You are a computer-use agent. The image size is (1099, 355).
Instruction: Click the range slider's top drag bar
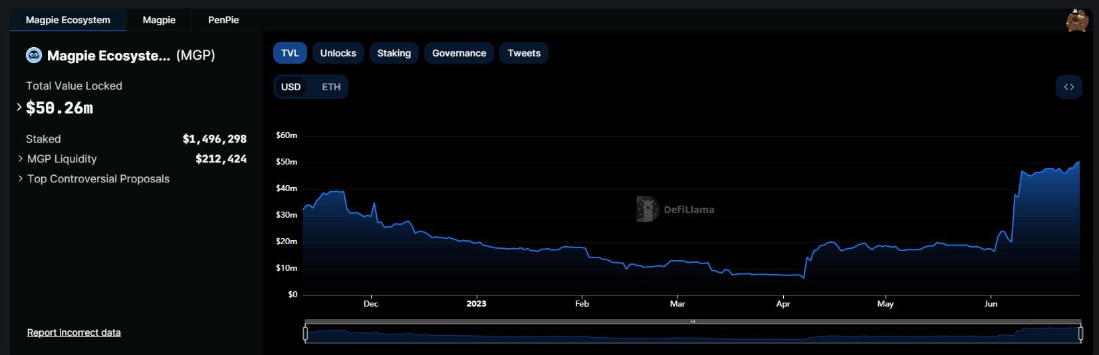(693, 322)
